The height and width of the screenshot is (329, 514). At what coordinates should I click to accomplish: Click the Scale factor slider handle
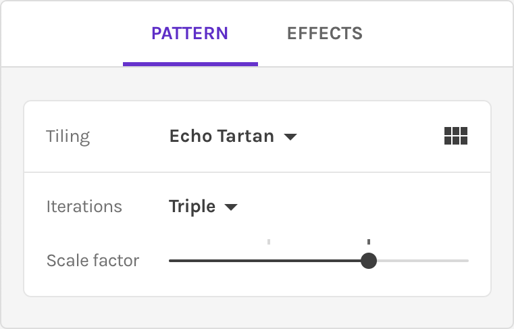click(x=369, y=261)
